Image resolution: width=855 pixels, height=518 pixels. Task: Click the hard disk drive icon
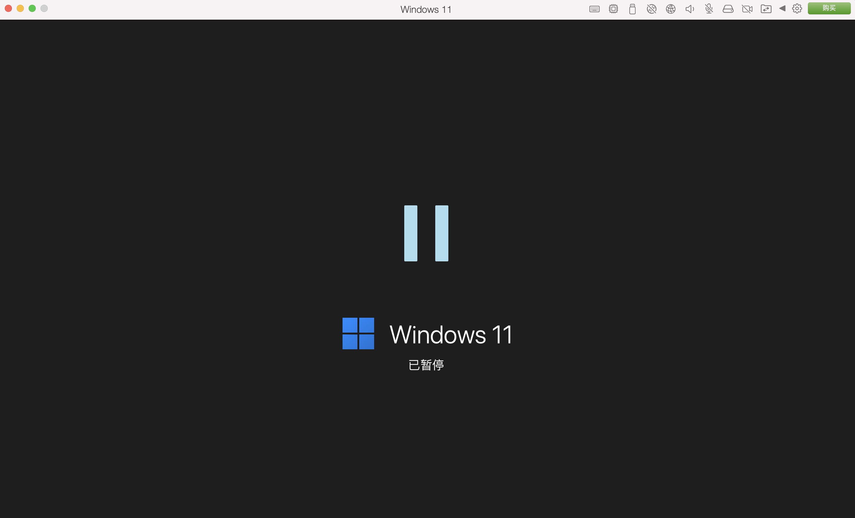tap(728, 9)
